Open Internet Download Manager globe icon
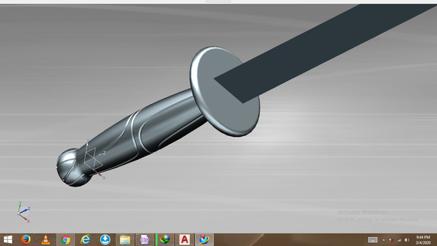437x246 pixels. point(165,240)
